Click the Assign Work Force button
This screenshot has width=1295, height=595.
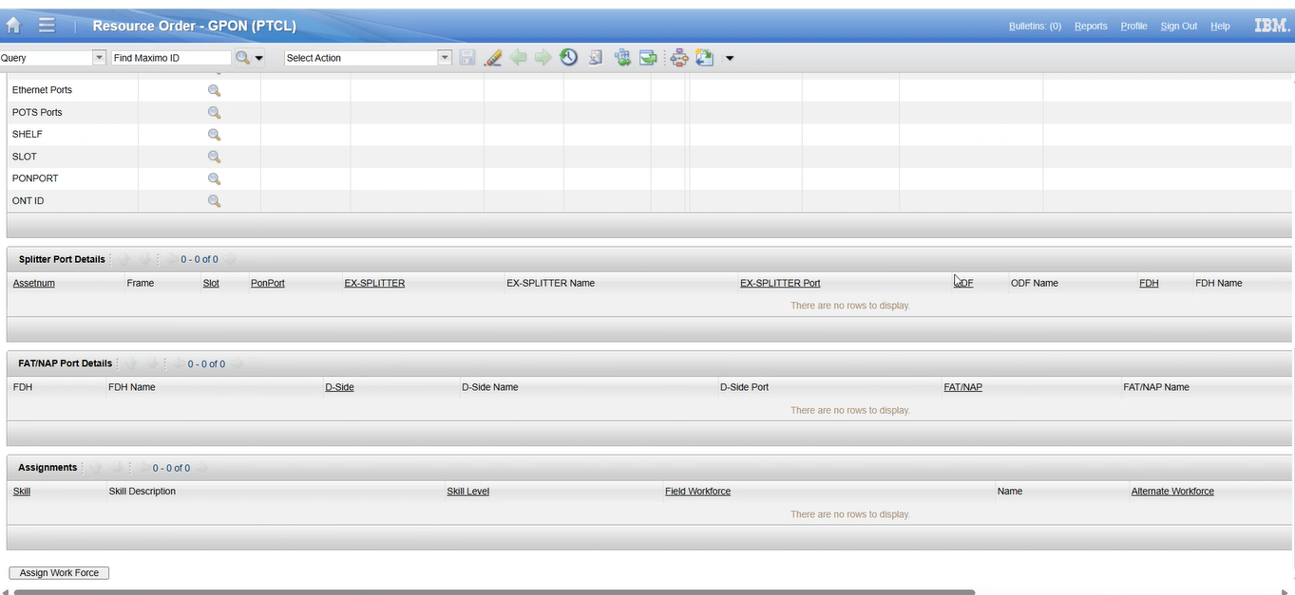point(59,573)
